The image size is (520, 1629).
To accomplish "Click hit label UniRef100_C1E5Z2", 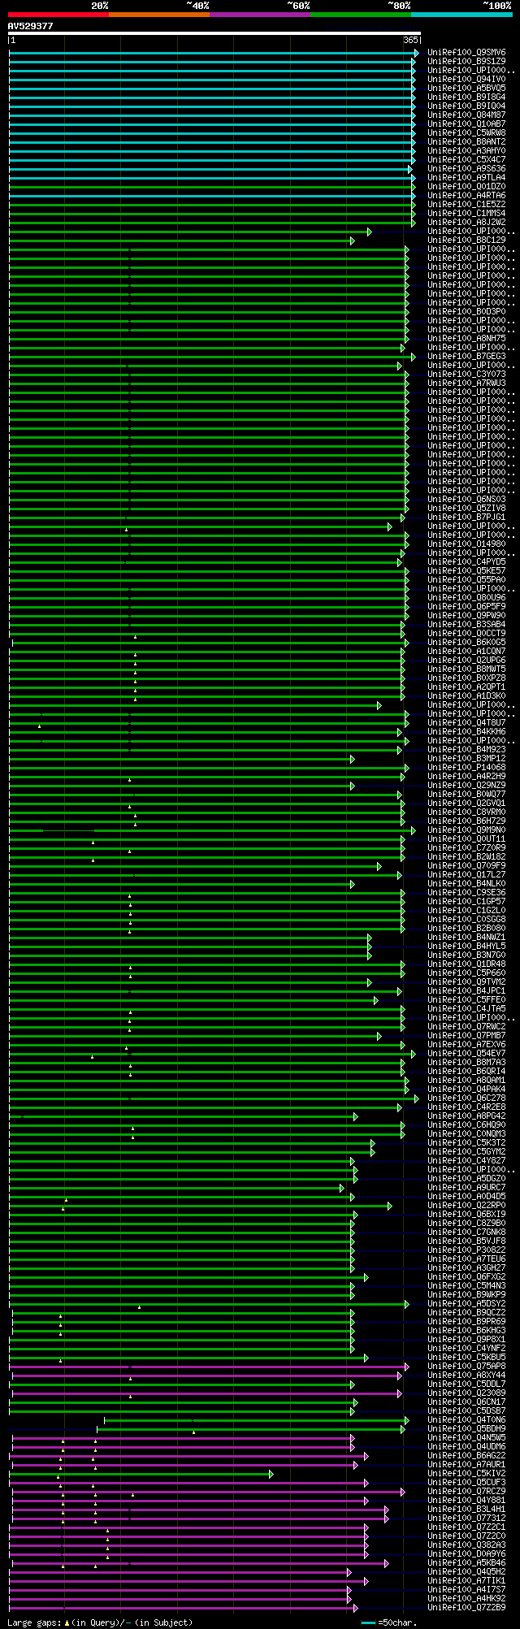I will point(466,205).
